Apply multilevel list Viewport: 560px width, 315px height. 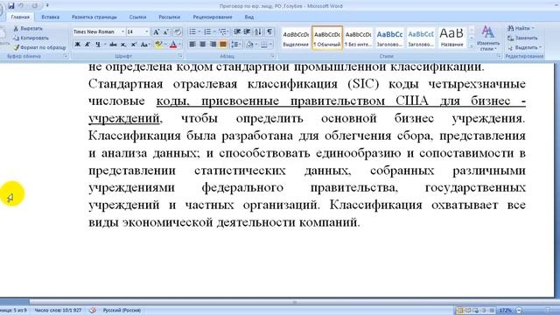tap(223, 31)
